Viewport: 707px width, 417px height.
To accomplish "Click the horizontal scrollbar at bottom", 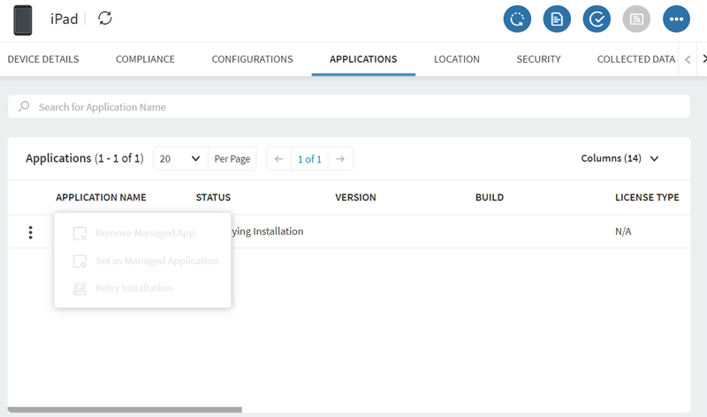I will 124,410.
